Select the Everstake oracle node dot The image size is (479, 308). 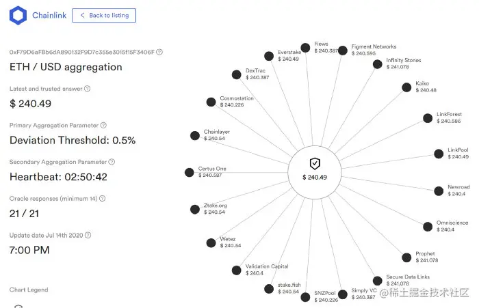pos(269,56)
